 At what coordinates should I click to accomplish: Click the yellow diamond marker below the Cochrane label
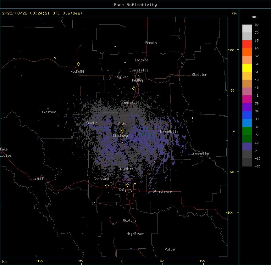point(107,186)
